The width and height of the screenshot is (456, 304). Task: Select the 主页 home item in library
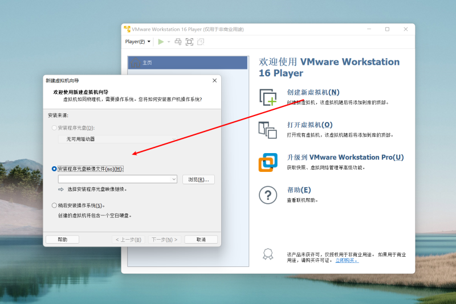tap(188, 63)
